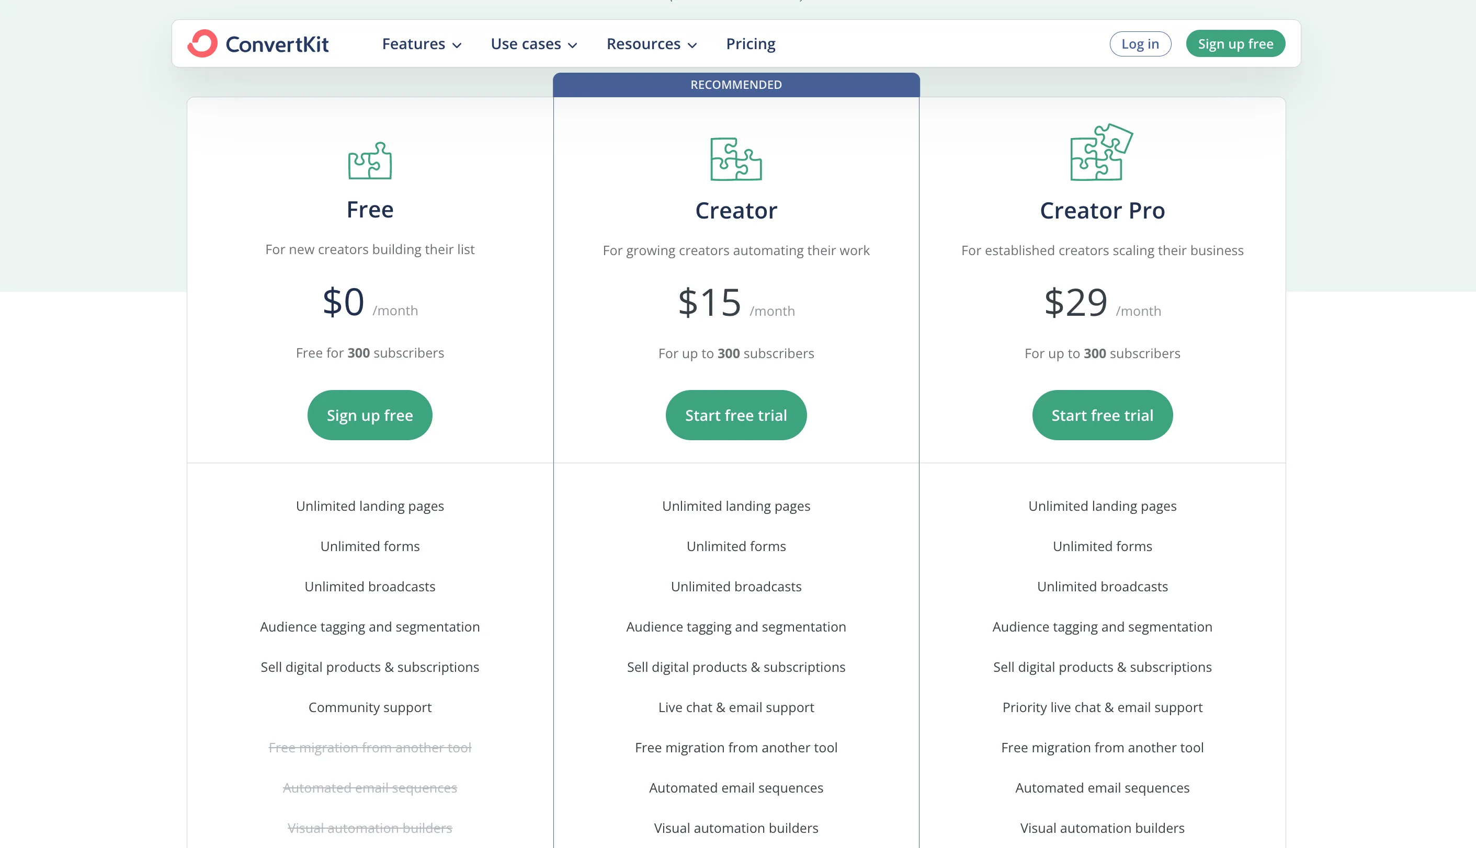This screenshot has height=848, width=1476.
Task: Click the Creator Pro plan heading
Action: (x=1102, y=211)
